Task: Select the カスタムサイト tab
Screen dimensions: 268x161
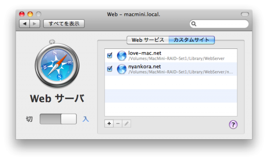Action: tap(192, 40)
